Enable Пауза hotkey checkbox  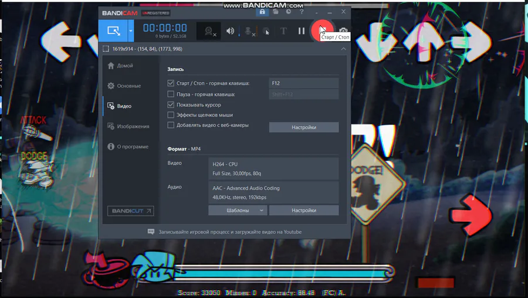tap(171, 94)
